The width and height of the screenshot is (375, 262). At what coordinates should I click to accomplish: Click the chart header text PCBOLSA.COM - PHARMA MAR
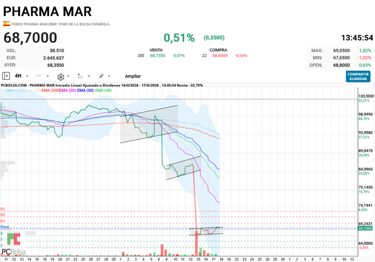pos(28,85)
